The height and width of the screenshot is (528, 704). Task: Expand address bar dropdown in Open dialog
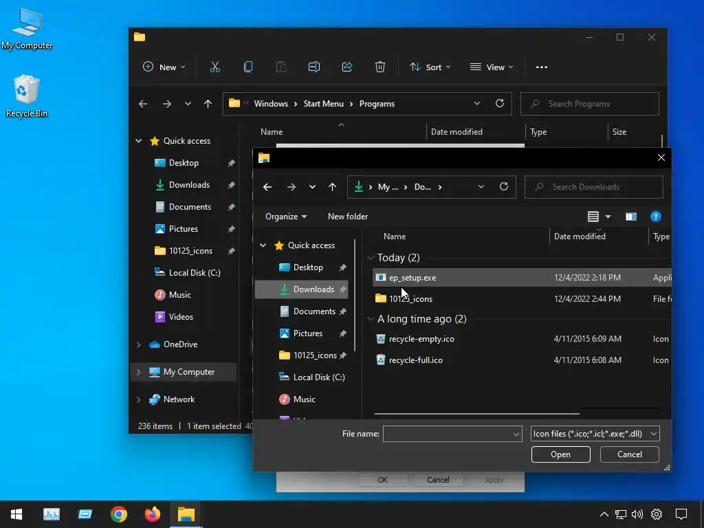[x=481, y=187]
